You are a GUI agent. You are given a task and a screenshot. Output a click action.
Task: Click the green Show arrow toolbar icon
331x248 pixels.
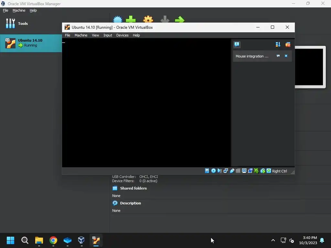coord(180,19)
